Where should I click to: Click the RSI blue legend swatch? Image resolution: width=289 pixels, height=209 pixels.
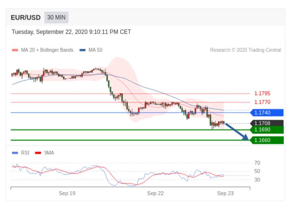(15, 153)
